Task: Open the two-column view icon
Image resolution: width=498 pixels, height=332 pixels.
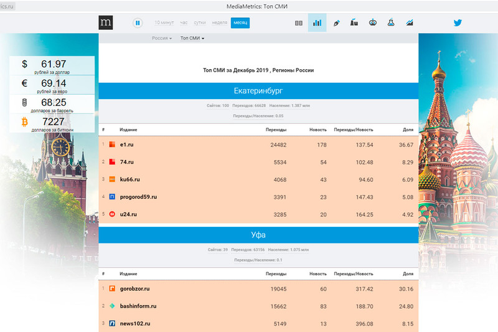Action: 299,23
